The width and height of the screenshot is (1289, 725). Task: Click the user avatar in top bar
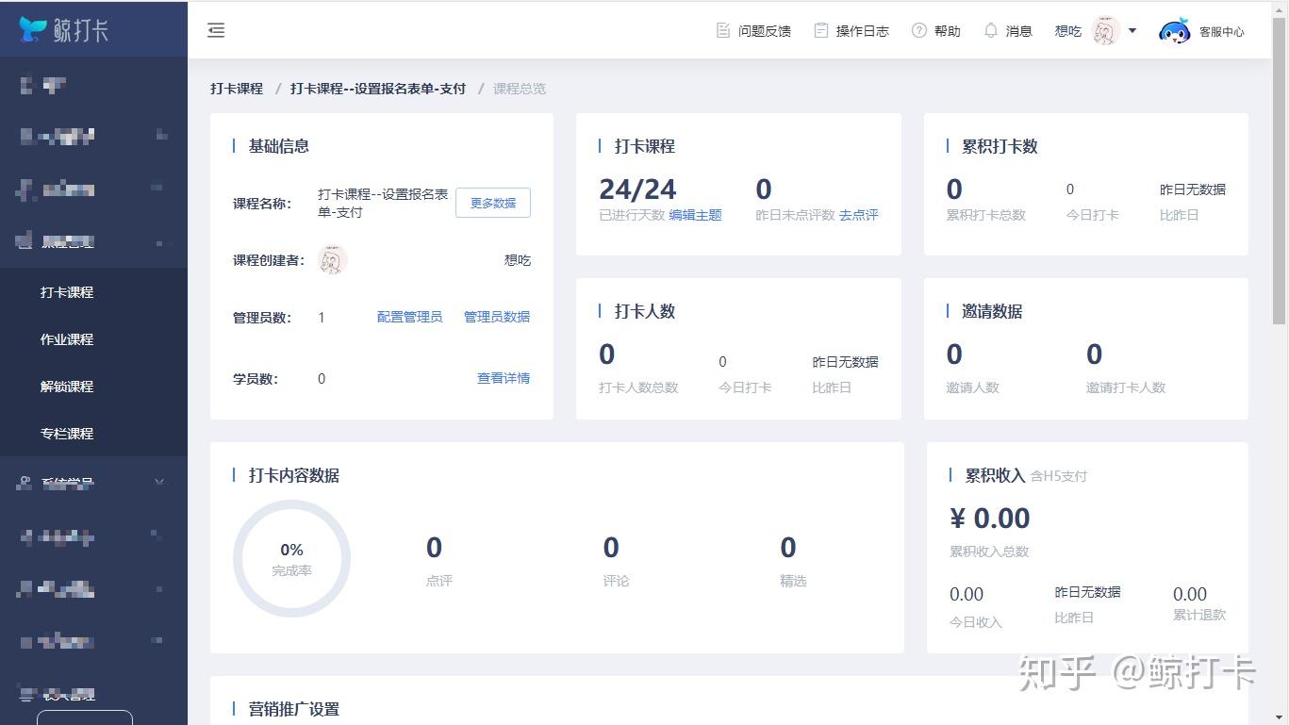(1106, 31)
